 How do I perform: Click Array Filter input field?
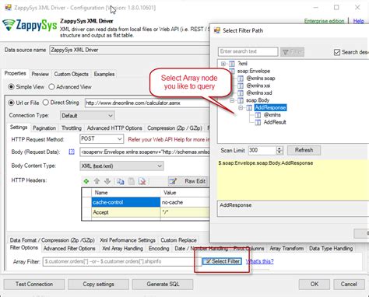click(x=122, y=261)
